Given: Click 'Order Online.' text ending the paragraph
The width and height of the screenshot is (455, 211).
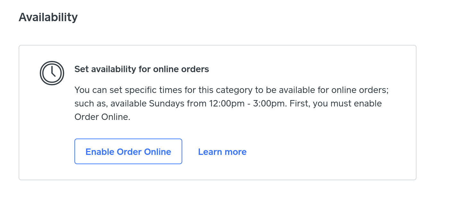Looking at the screenshot, I should point(102,117).
